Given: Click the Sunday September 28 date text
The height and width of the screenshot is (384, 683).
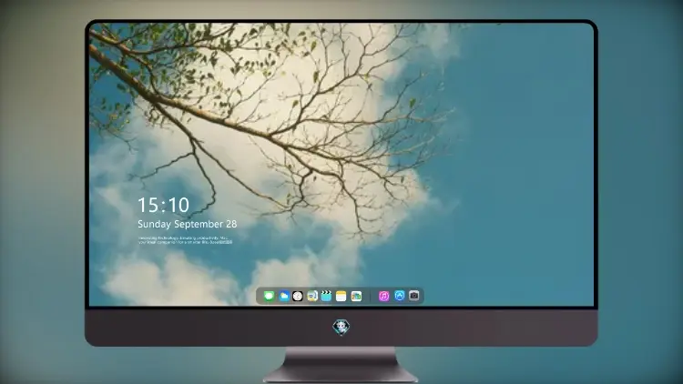Looking at the screenshot, I should (x=188, y=224).
